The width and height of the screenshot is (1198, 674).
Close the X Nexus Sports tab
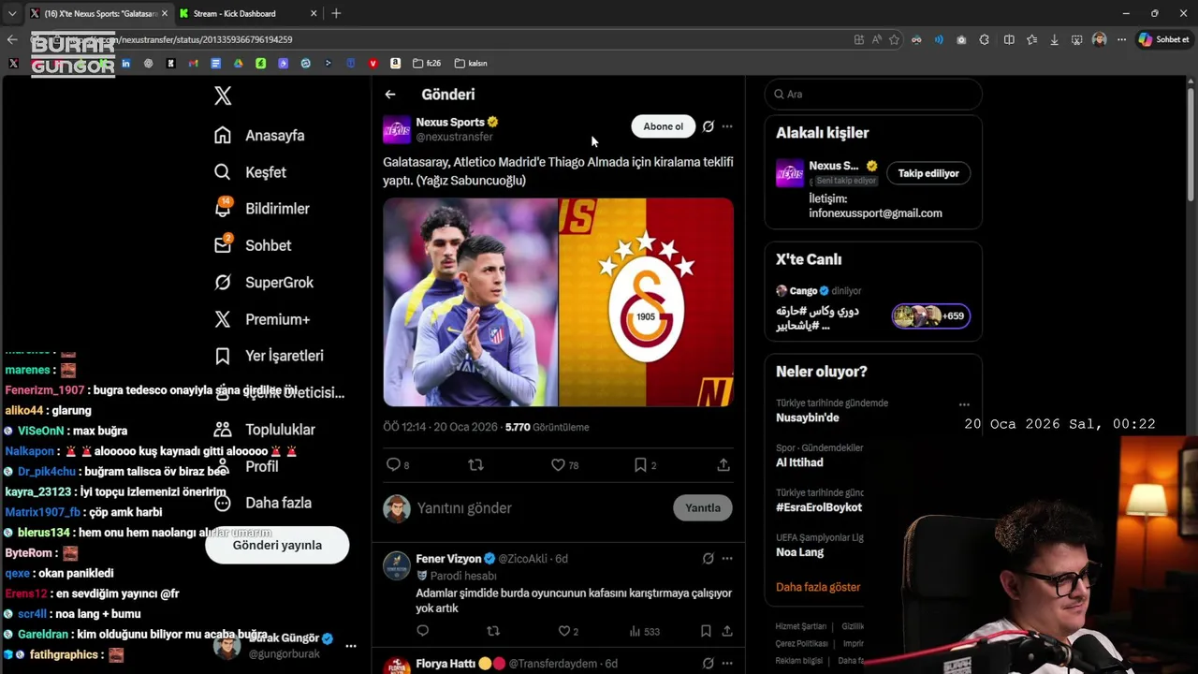point(165,14)
